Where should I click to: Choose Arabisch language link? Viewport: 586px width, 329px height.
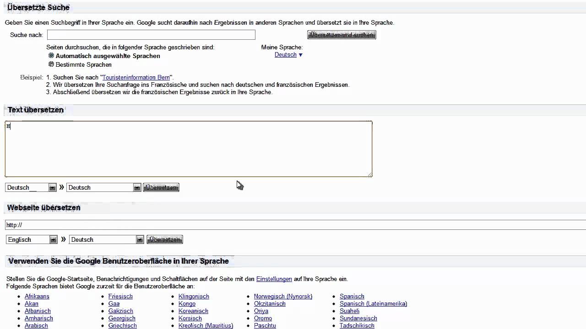pyautogui.click(x=36, y=325)
